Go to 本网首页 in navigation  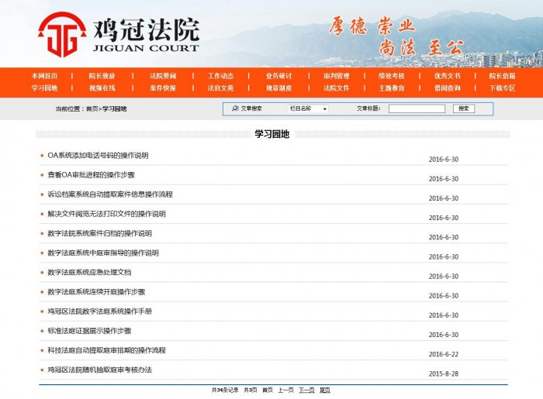(44, 76)
